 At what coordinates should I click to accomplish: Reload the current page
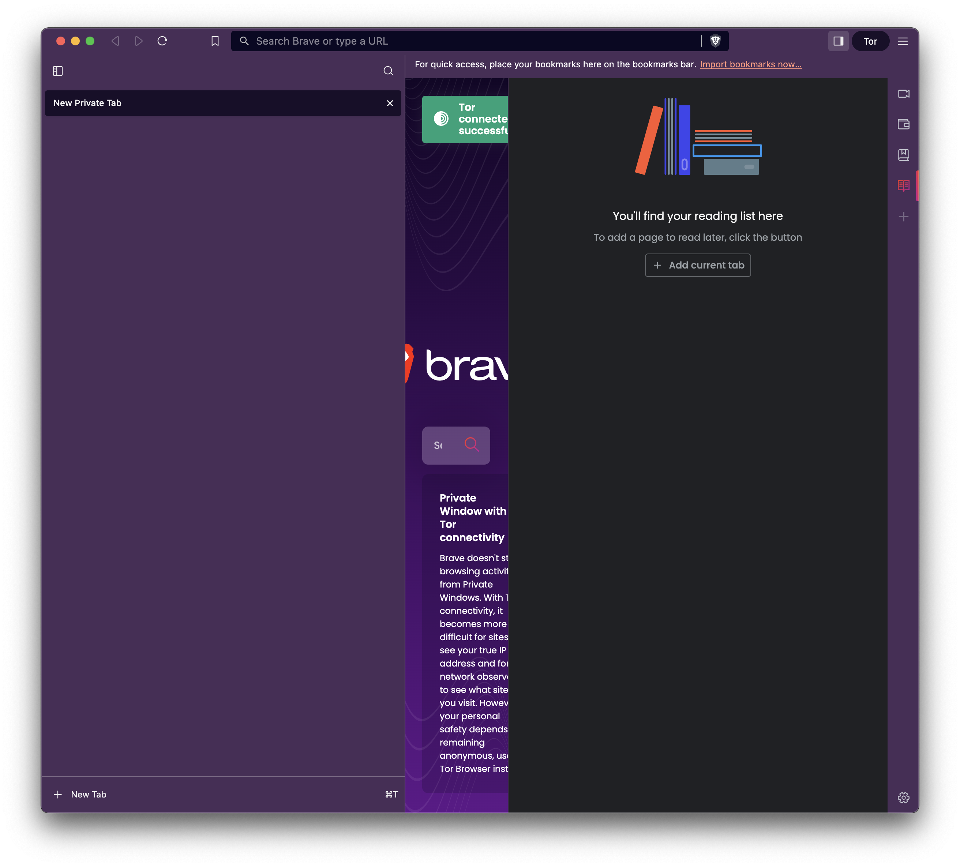[162, 41]
